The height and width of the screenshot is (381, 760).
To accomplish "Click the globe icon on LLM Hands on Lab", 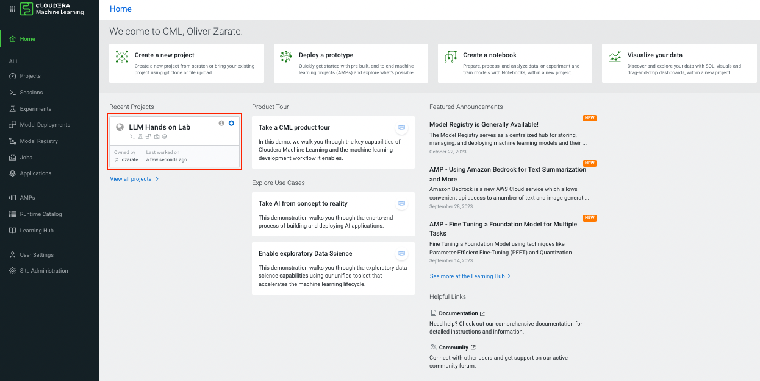I will point(120,127).
